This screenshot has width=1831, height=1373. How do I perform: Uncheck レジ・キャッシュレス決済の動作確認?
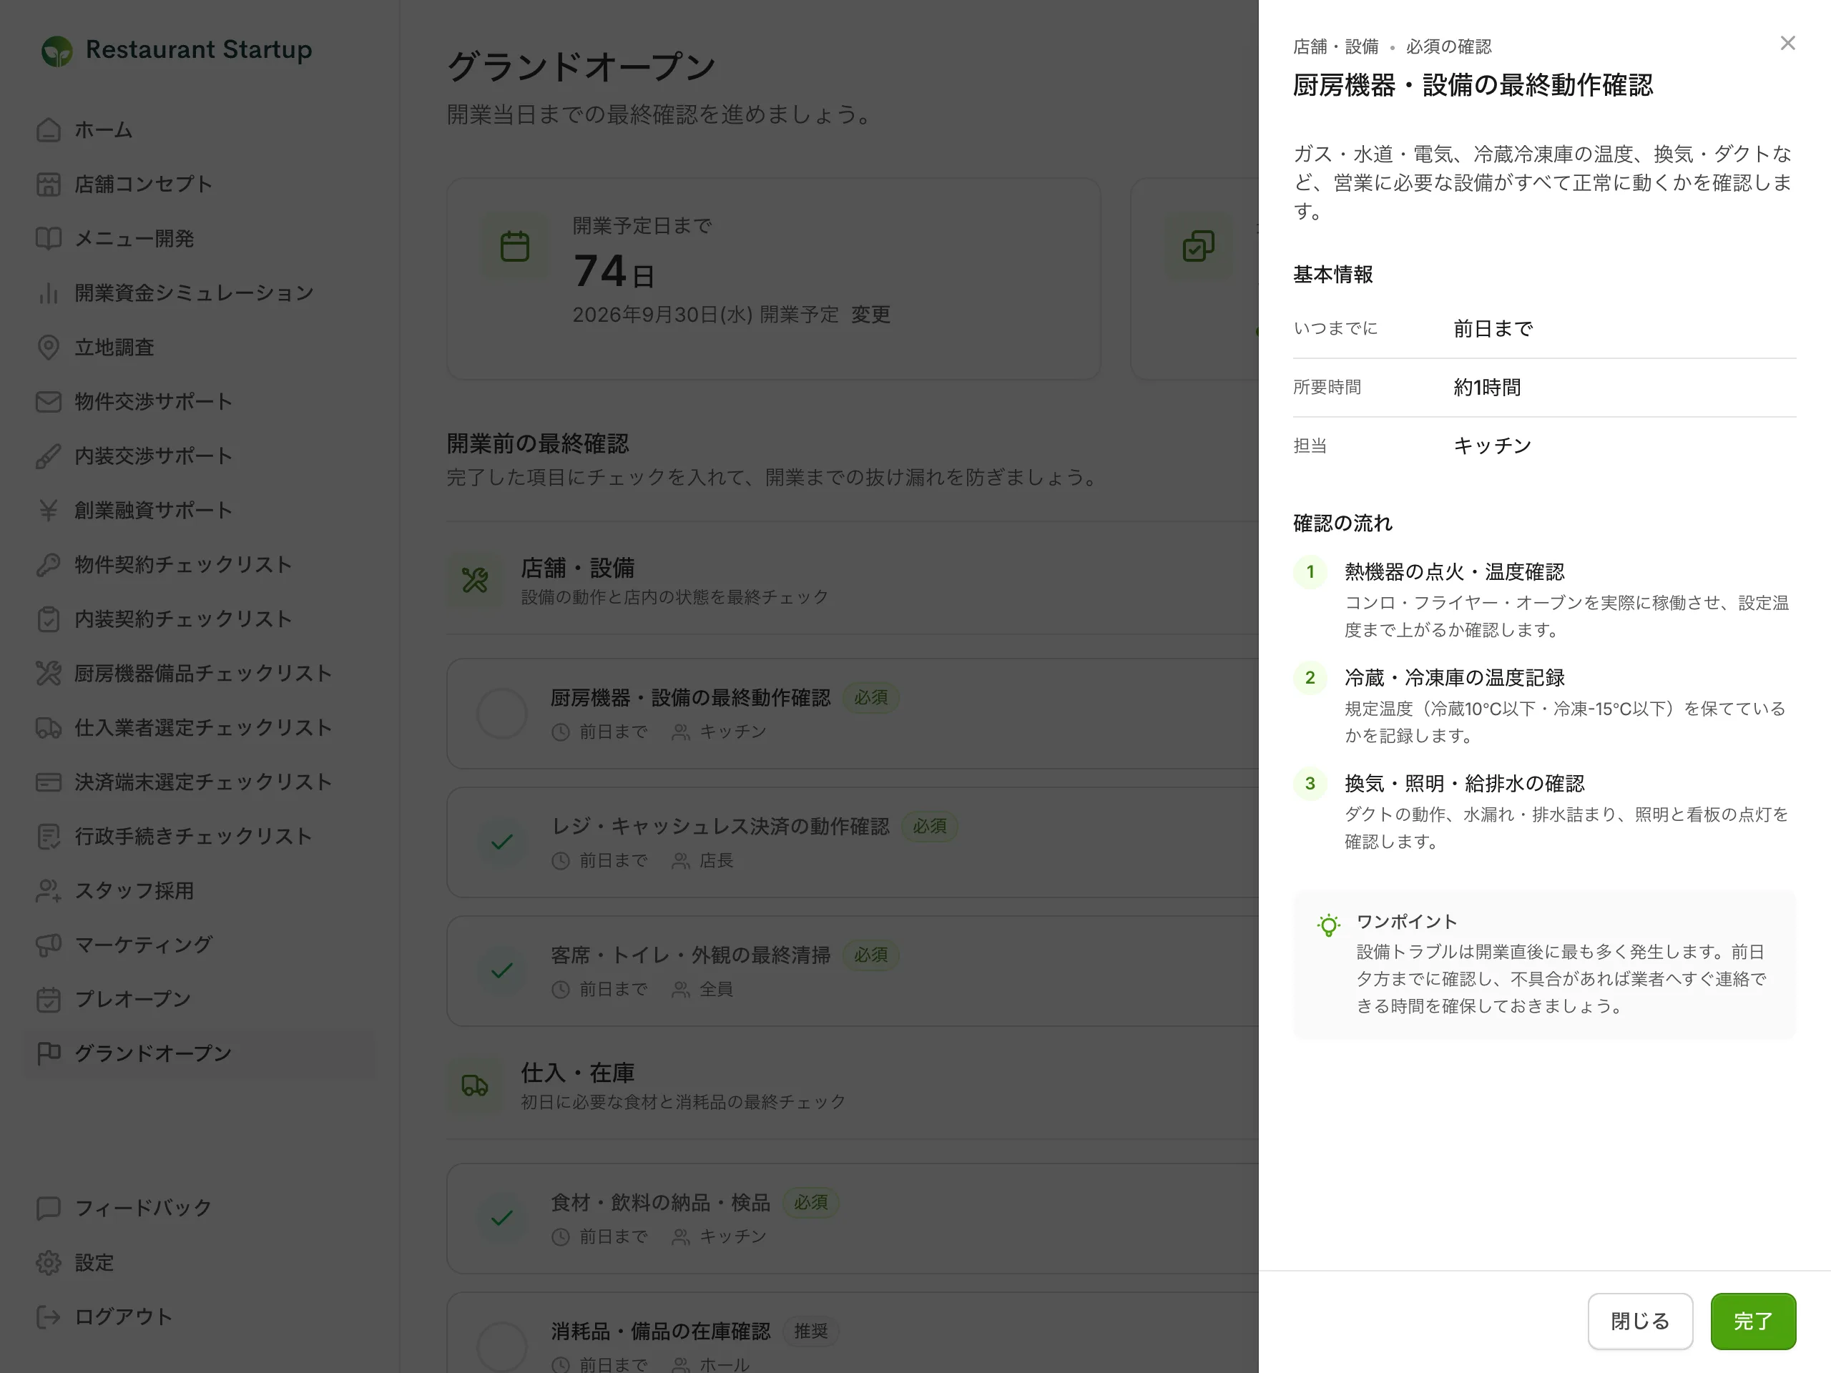coord(502,842)
